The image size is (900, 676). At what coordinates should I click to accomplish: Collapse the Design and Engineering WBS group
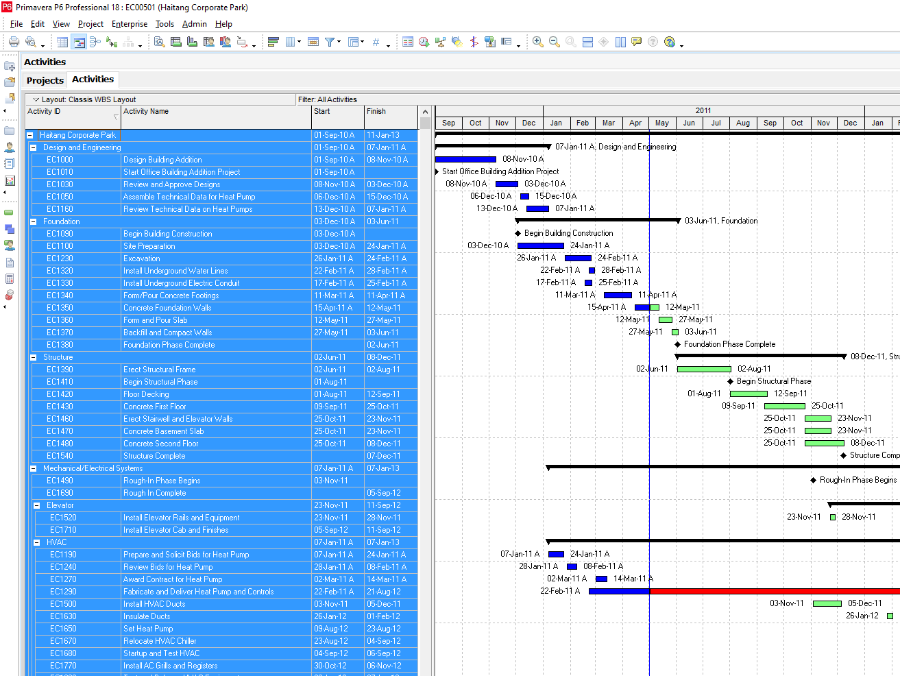[x=33, y=147]
